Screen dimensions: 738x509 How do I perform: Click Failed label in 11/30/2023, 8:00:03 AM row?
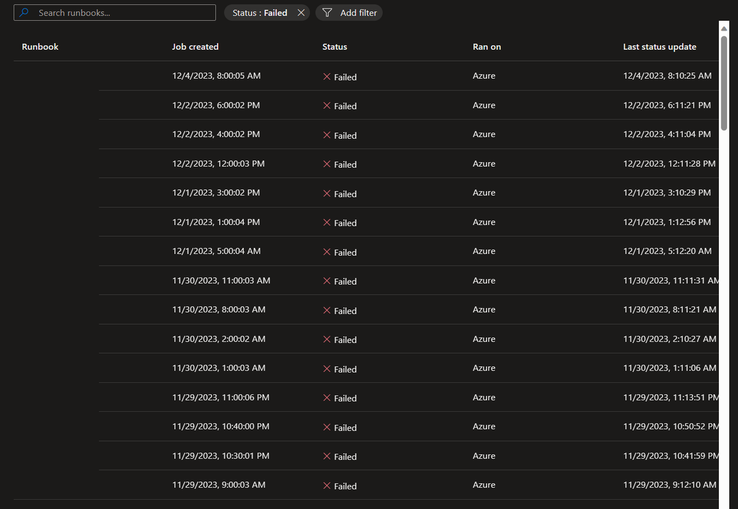click(x=346, y=310)
